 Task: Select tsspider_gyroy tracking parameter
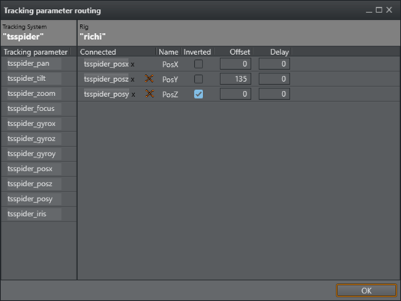click(x=34, y=154)
